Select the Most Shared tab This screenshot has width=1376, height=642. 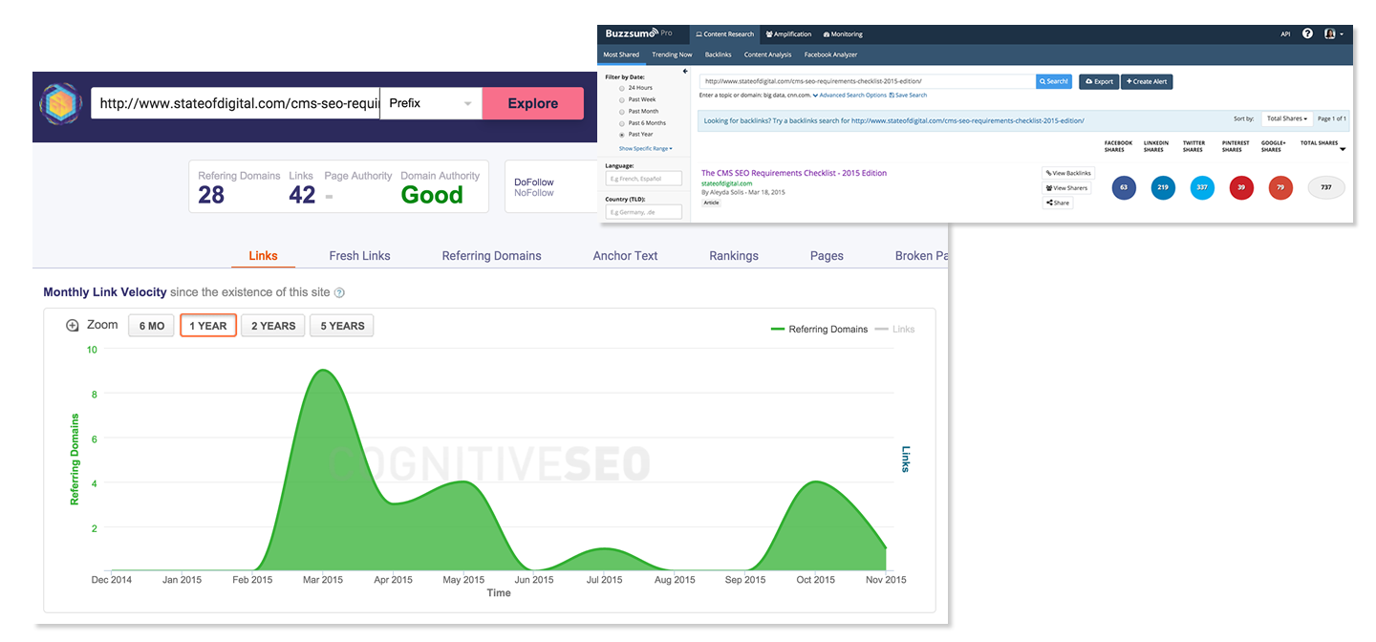point(622,54)
